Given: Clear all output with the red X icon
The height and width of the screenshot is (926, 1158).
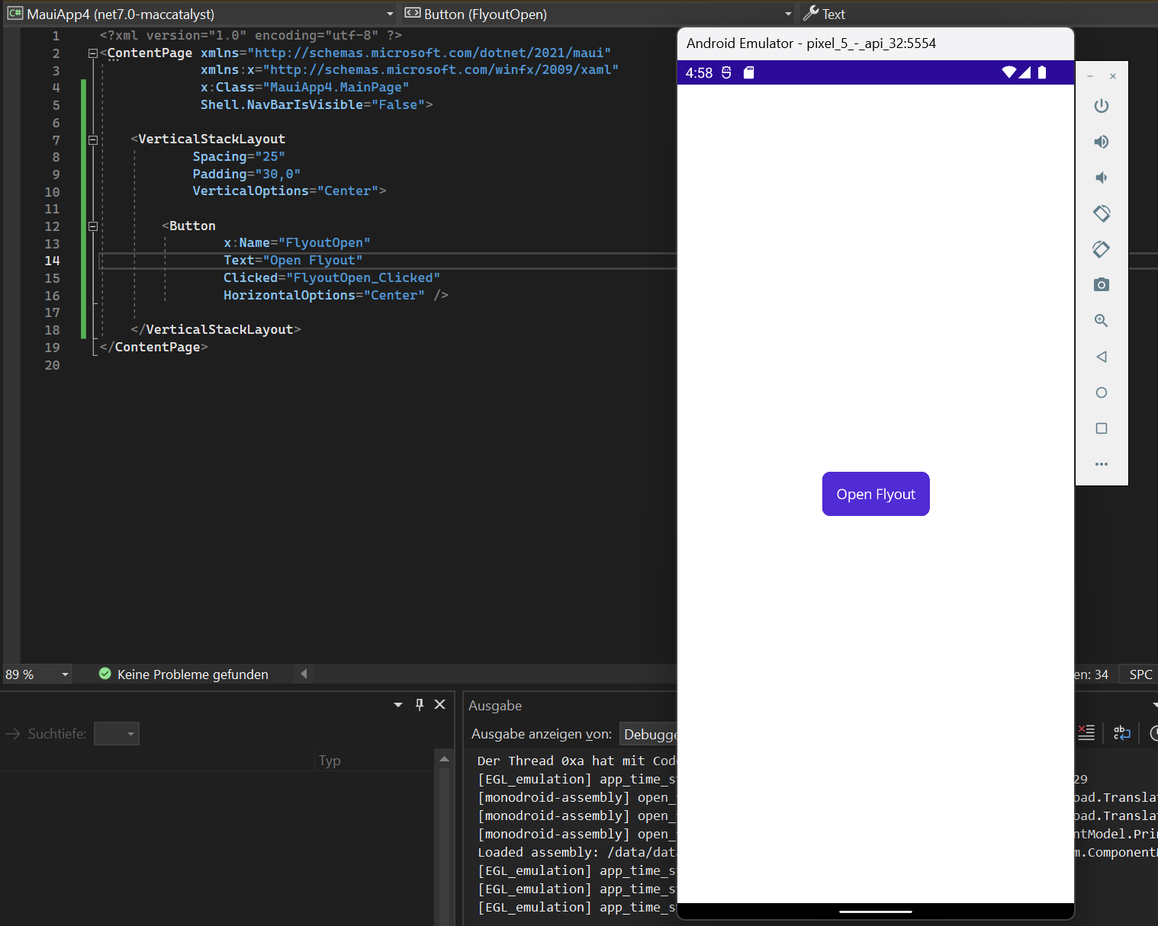Looking at the screenshot, I should pyautogui.click(x=1086, y=732).
